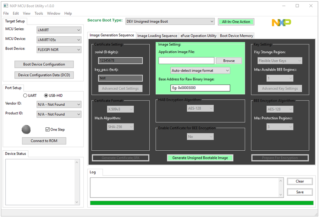Expand the Auto-detect image format dropdown
Image resolution: width=319 pixels, height=218 pixels.
coord(200,71)
